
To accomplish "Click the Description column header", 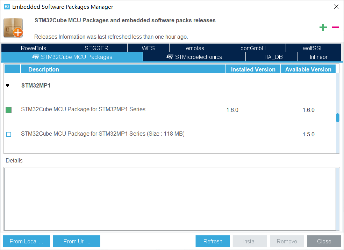I will 123,69.
